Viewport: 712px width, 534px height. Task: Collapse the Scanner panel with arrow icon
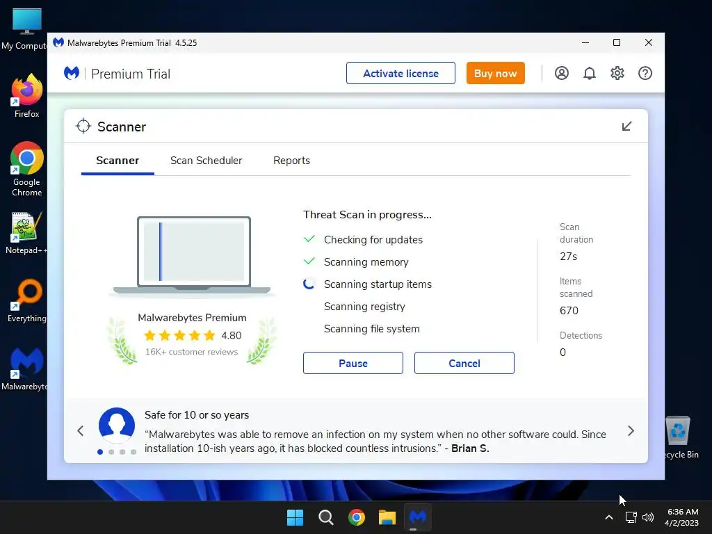626,127
